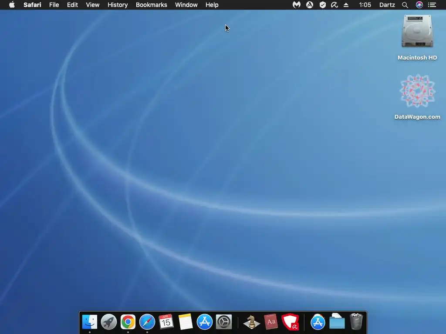446x334 pixels.
Task: Open Dictionary app in the Dock
Action: pyautogui.click(x=271, y=322)
